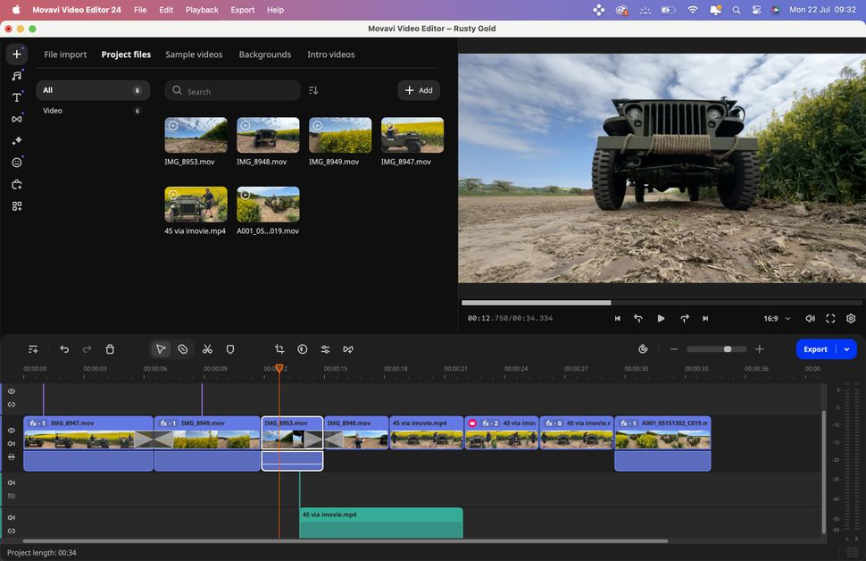Switch to the Sample videos tab

(194, 54)
